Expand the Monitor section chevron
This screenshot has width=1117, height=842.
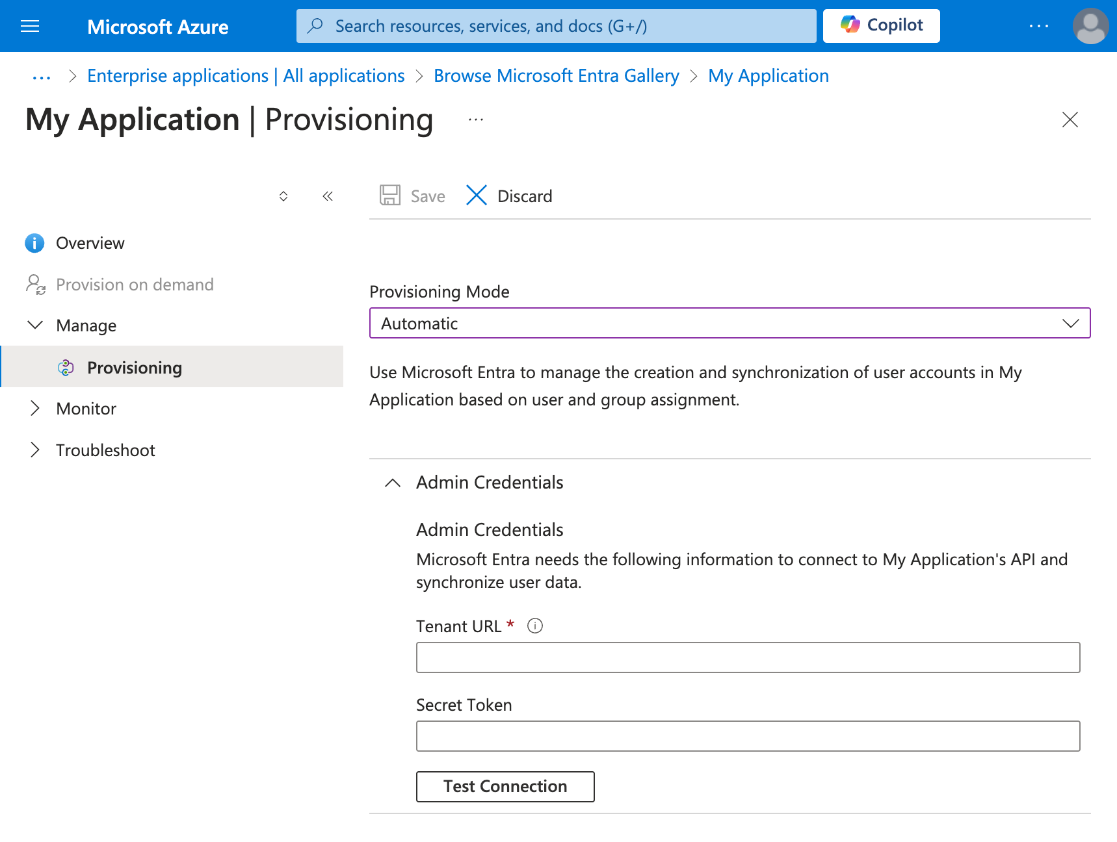(x=35, y=408)
